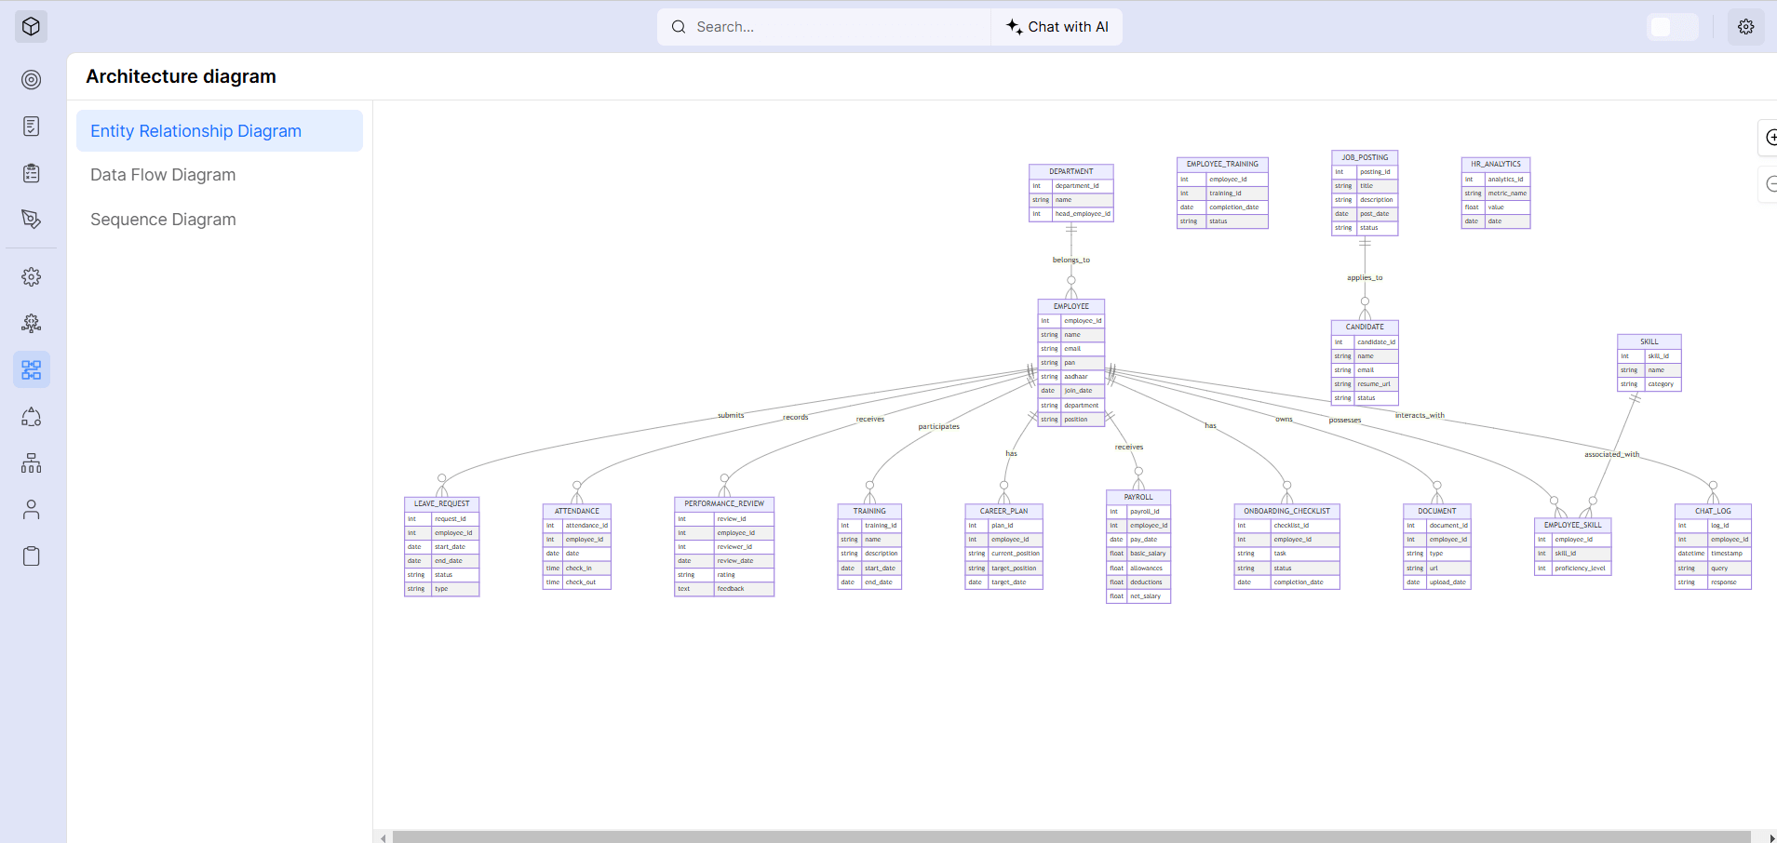1777x843 pixels.
Task: Open the clipboard task list sidebar icon
Action: 31,173
